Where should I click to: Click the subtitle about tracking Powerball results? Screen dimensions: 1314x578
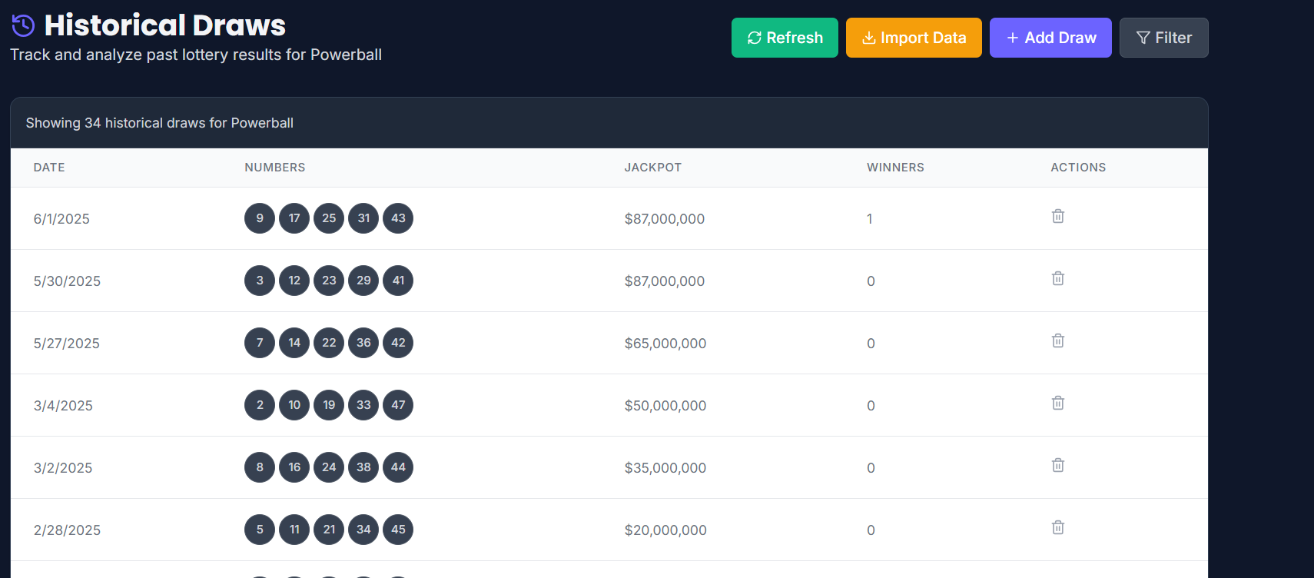click(x=196, y=55)
